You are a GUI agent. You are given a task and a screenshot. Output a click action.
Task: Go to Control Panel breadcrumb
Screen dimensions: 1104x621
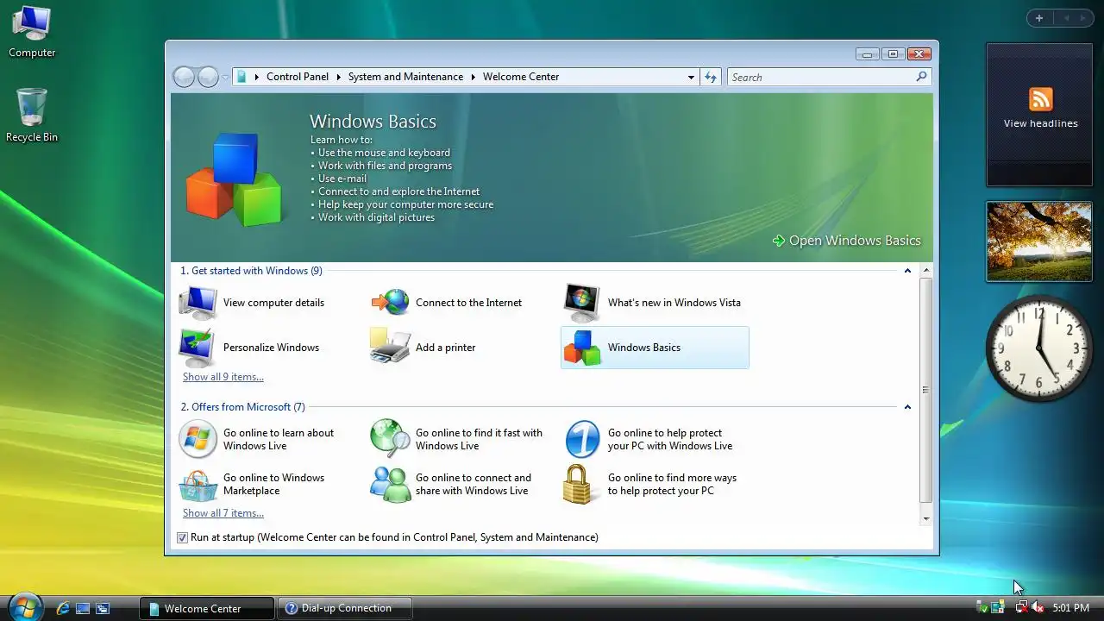298,77
